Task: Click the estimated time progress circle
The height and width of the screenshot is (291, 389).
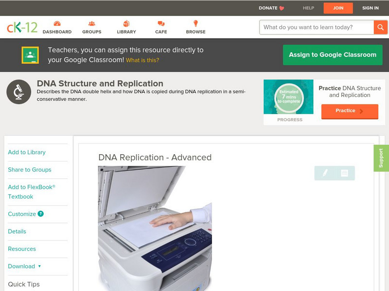Action: [x=289, y=97]
